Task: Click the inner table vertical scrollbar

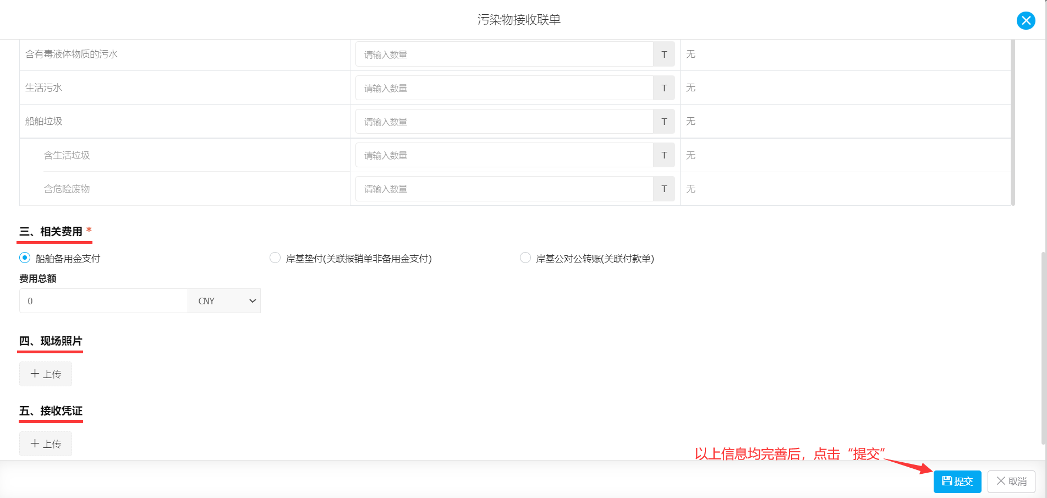Action: pyautogui.click(x=1013, y=122)
